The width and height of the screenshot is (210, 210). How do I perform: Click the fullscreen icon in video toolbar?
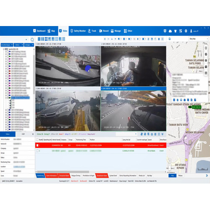[163, 39]
